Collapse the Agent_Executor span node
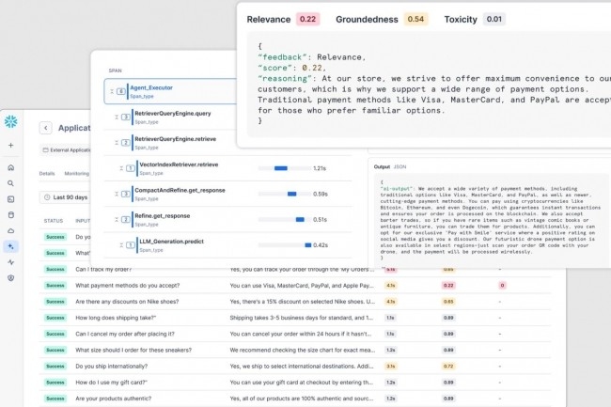The width and height of the screenshot is (611, 407). tap(113, 91)
